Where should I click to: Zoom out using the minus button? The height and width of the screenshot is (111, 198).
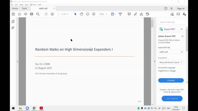tap(87, 14)
